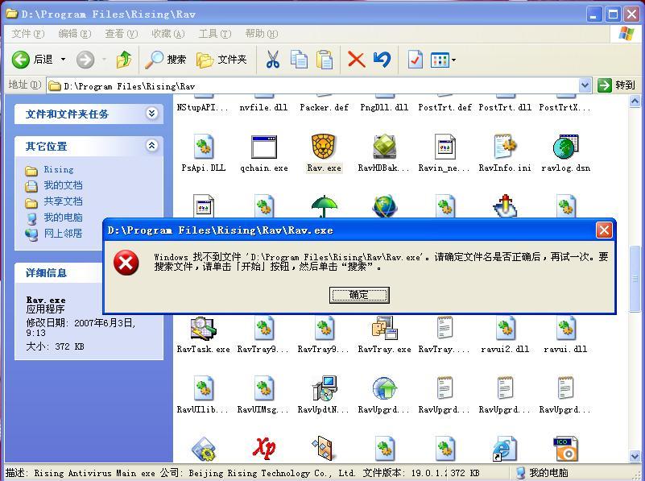Select the Rav.exe lion shield icon
The image size is (645, 481).
coord(324,147)
